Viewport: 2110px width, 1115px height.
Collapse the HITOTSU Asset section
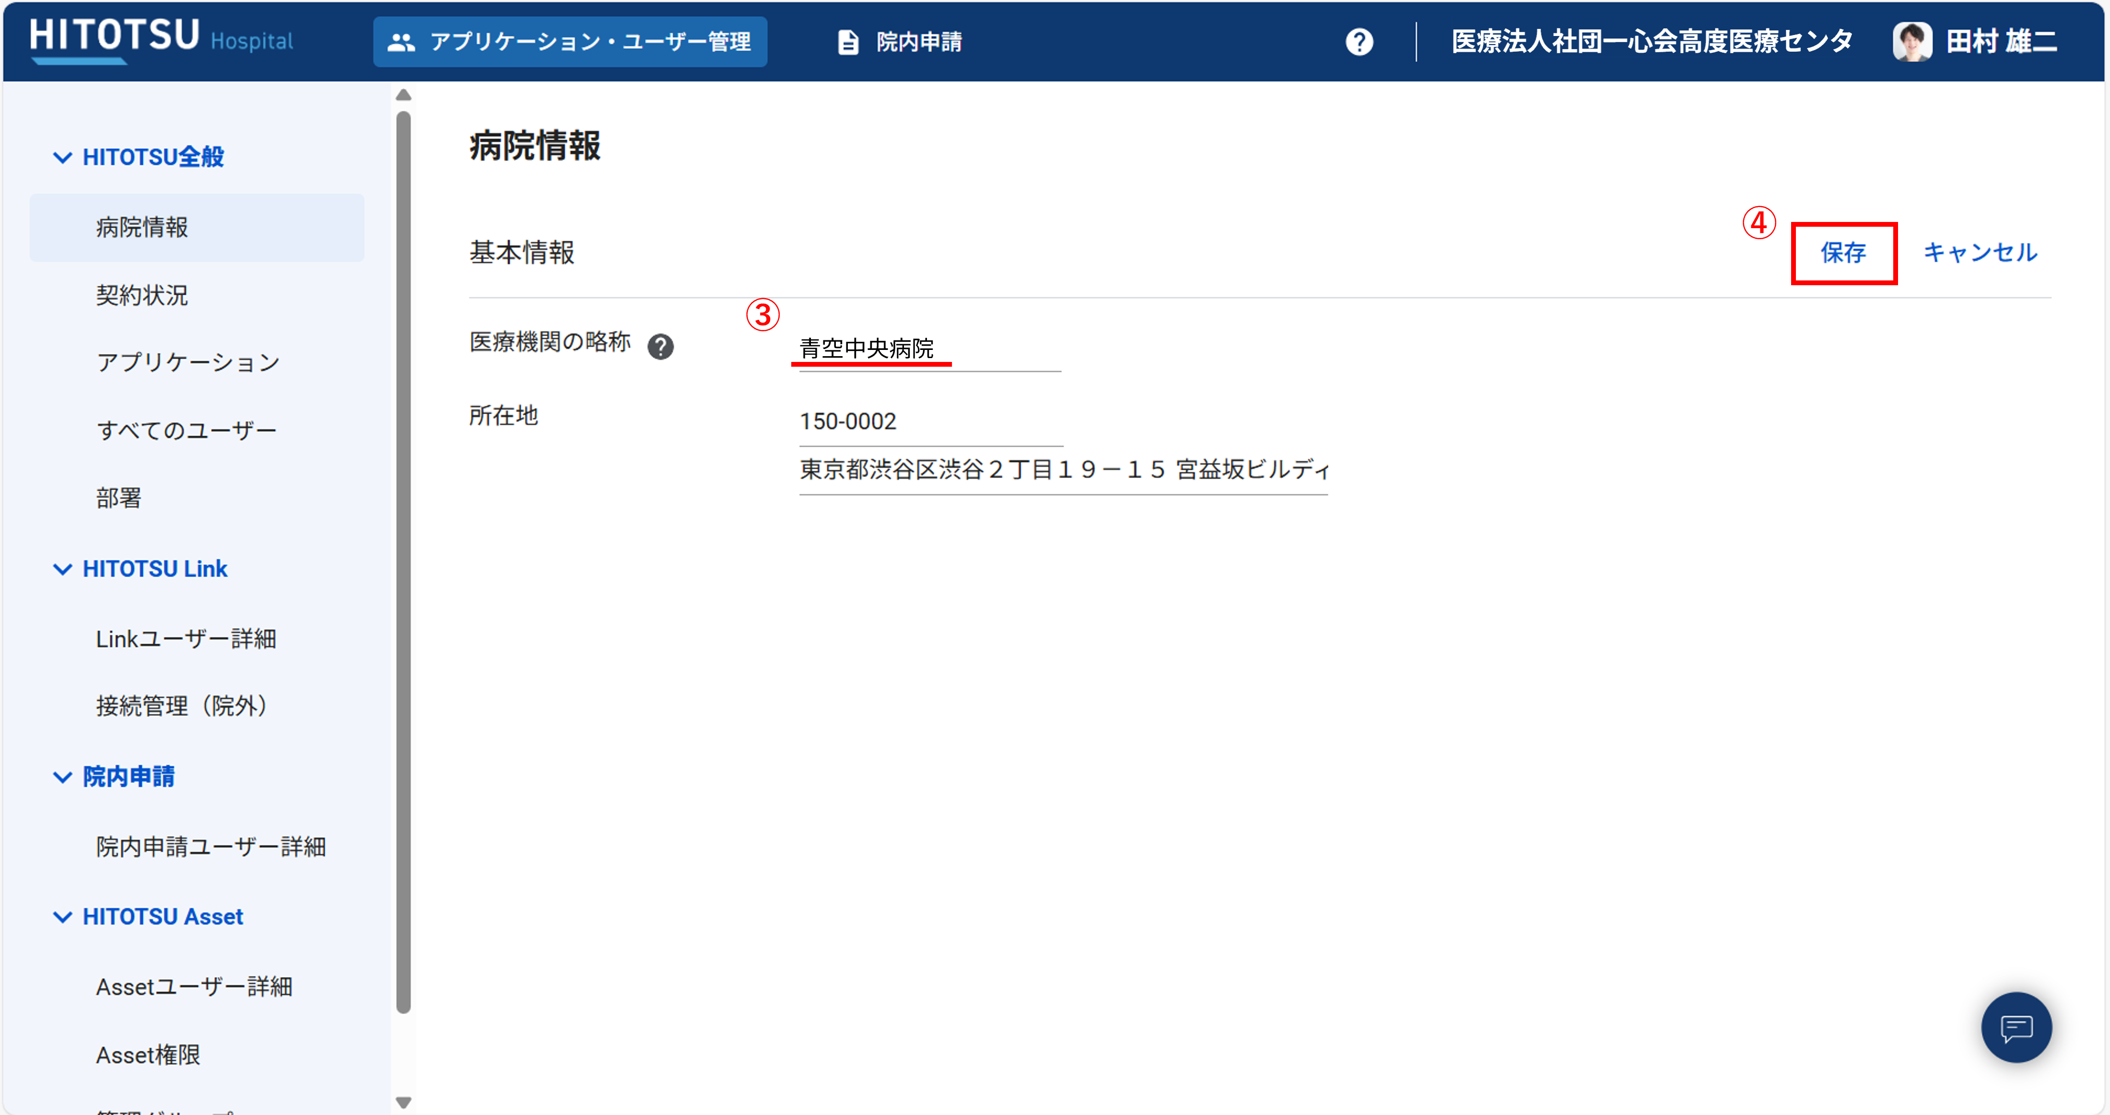(62, 917)
